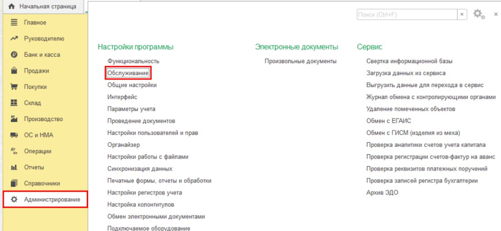Click the Руководителю chart icon
The width and height of the screenshot is (501, 231).
pyautogui.click(x=14, y=39)
